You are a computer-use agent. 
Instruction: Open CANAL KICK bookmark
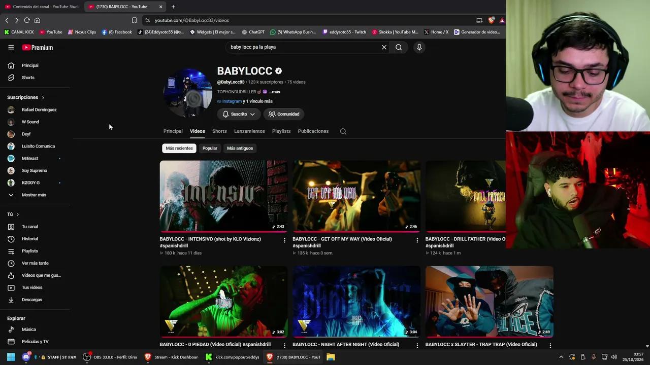pos(19,32)
